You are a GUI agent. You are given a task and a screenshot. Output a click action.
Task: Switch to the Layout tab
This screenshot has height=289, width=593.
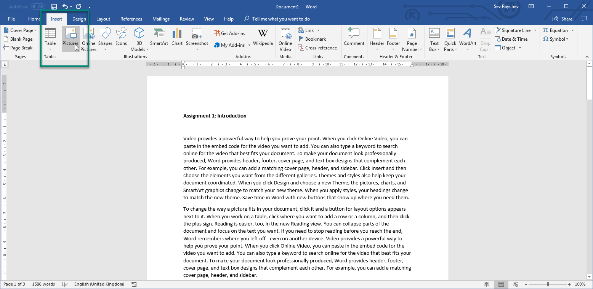coord(103,19)
